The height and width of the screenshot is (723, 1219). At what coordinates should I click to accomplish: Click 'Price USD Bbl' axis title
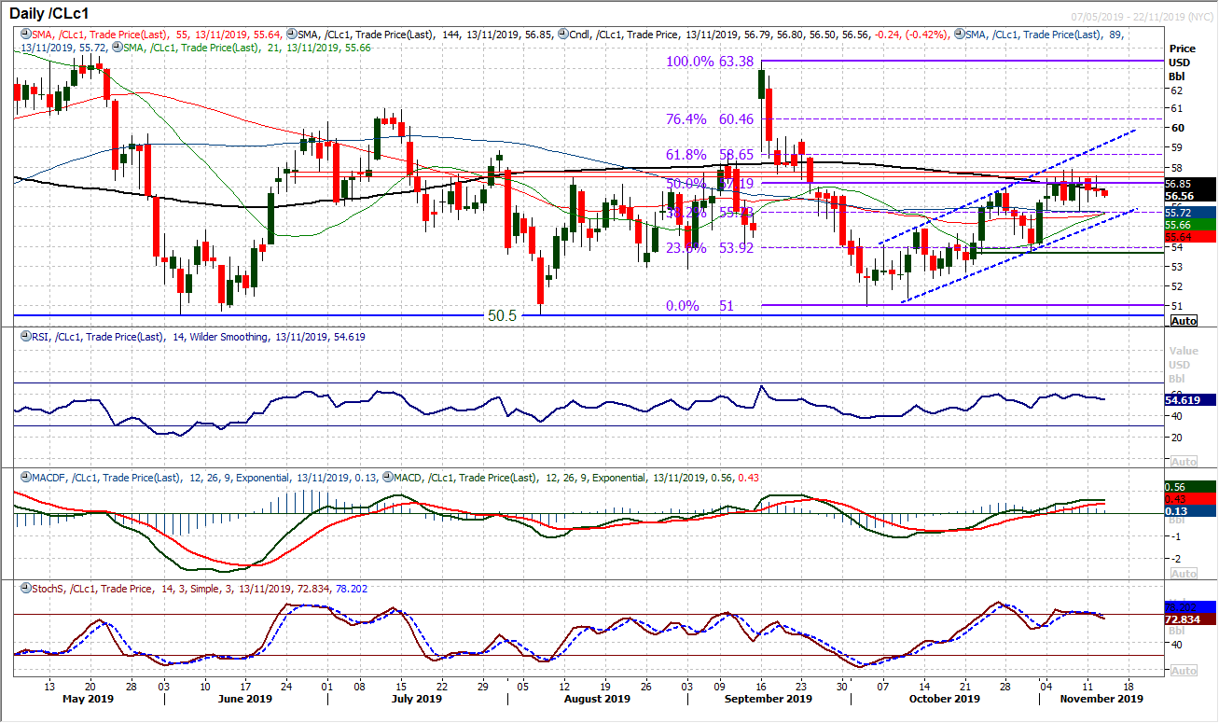point(1183,63)
